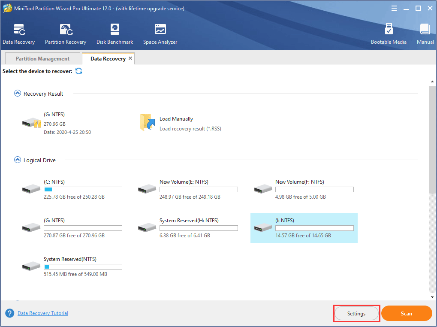Create Bootable Media from the toolbar
437x327 pixels.
(389, 34)
